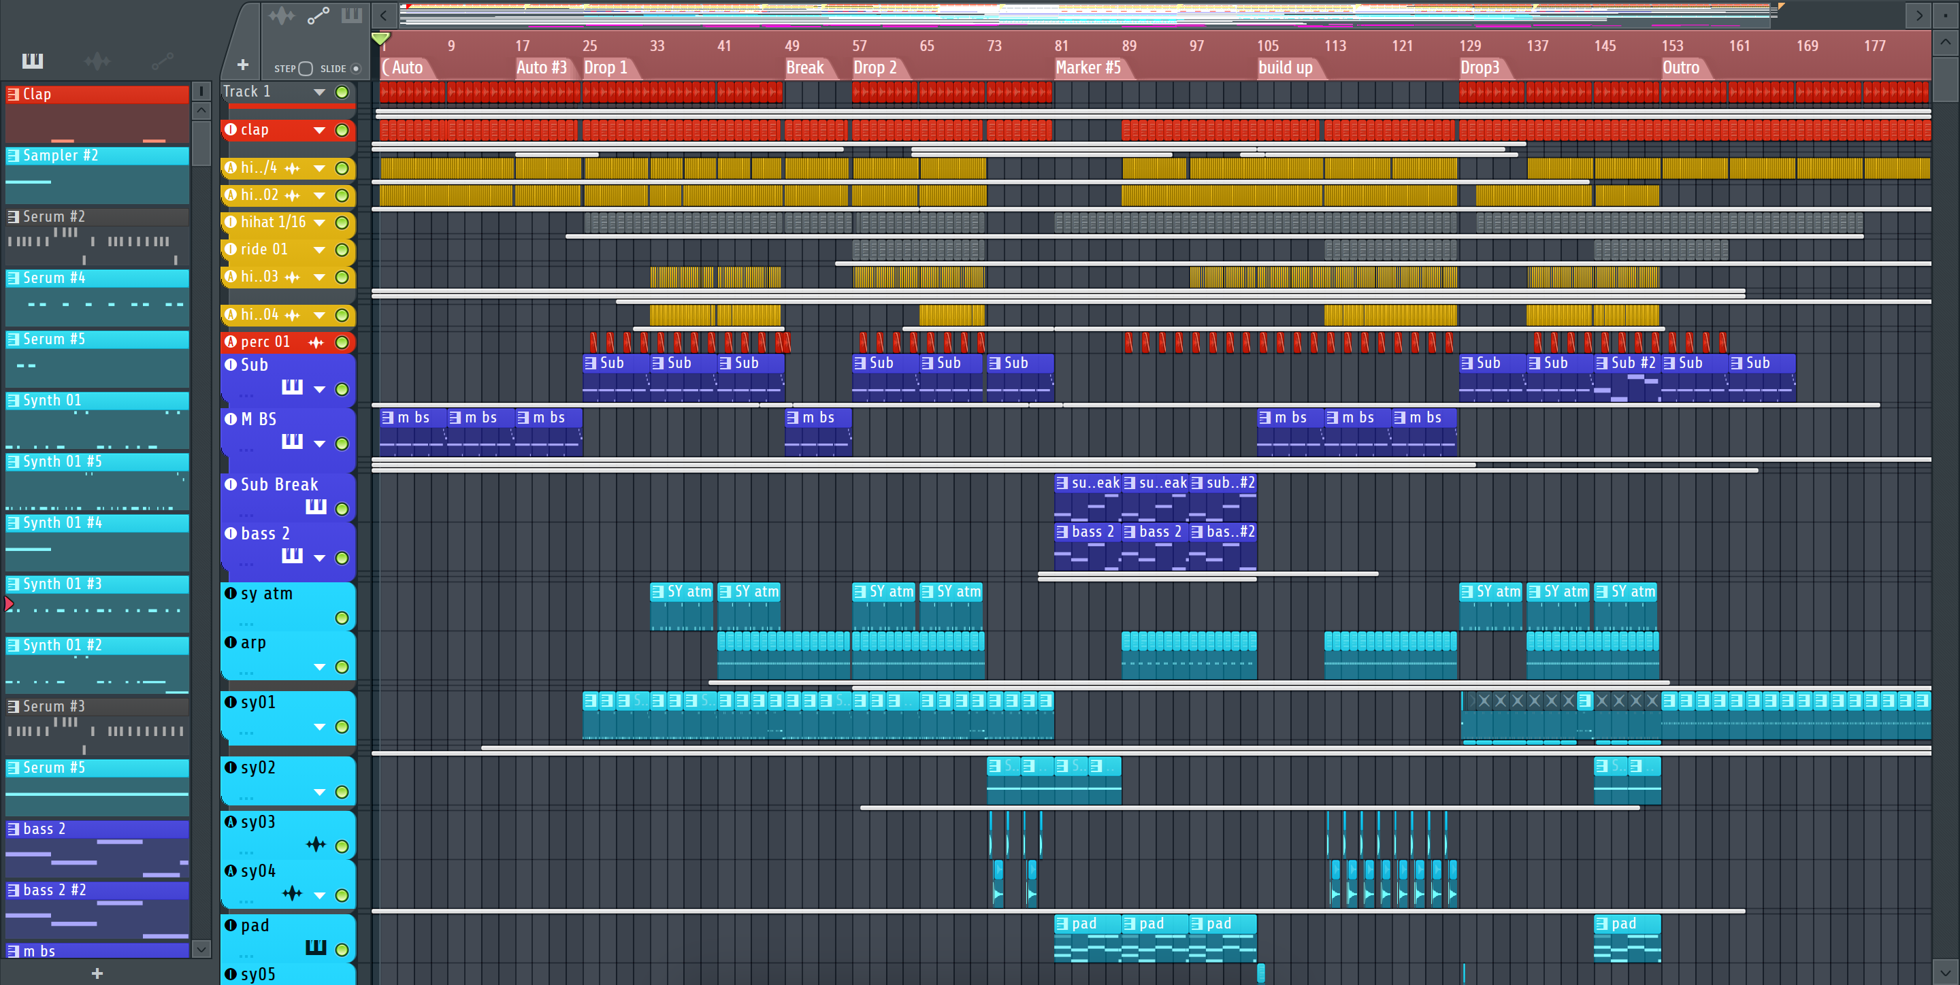Mute Track 1 with green LED

pos(342,92)
